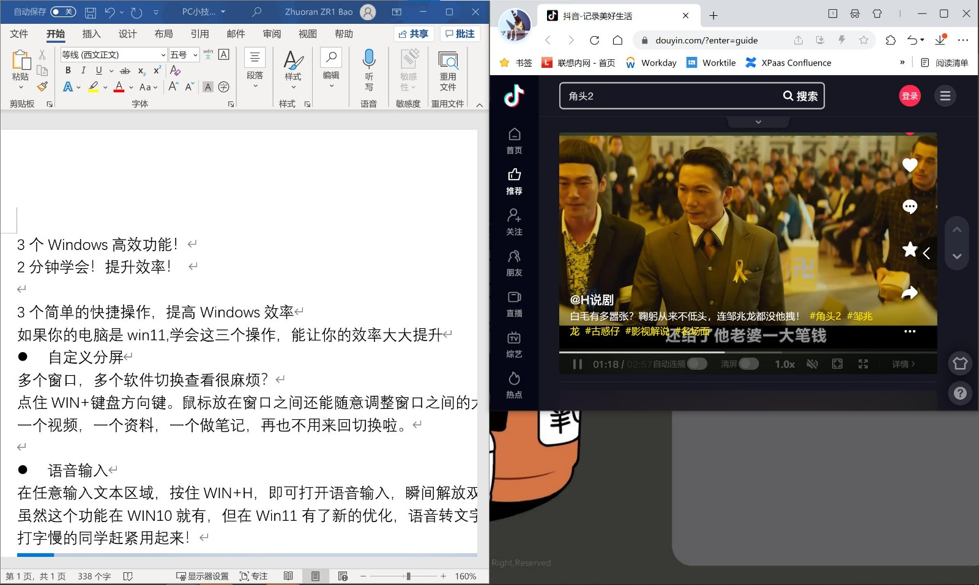Open Douyin 直播 live sidebar icon
This screenshot has width=979, height=585.
coord(515,304)
